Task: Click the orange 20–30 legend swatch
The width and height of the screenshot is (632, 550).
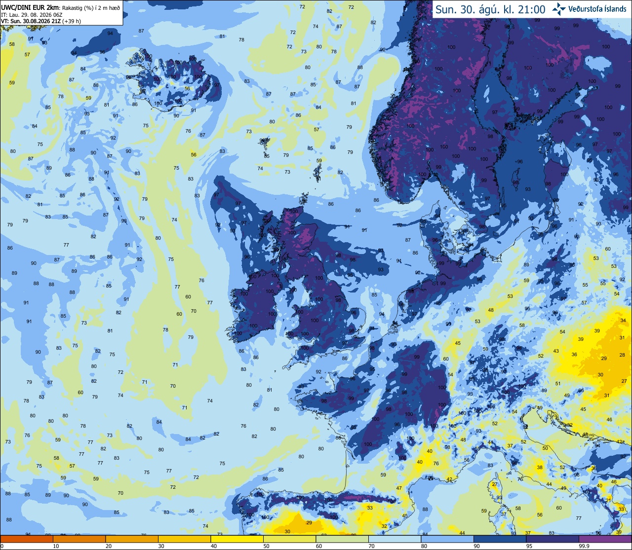Action: [132, 539]
